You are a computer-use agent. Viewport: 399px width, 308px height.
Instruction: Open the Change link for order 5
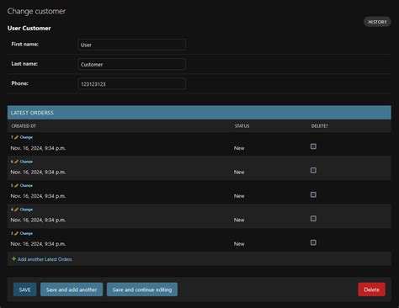[26, 185]
